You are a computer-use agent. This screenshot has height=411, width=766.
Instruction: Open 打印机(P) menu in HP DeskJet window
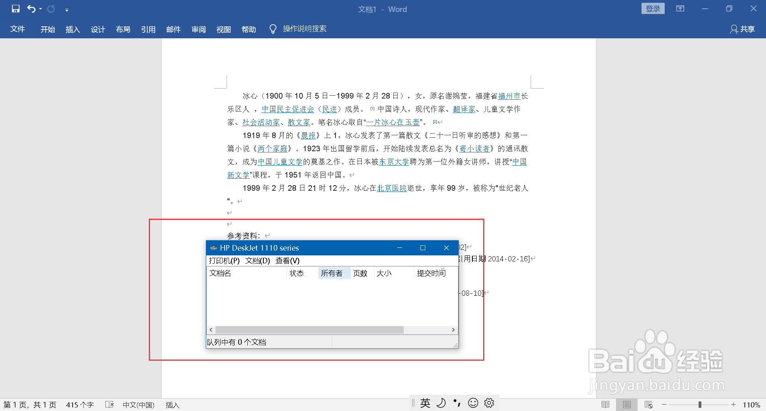click(x=224, y=261)
